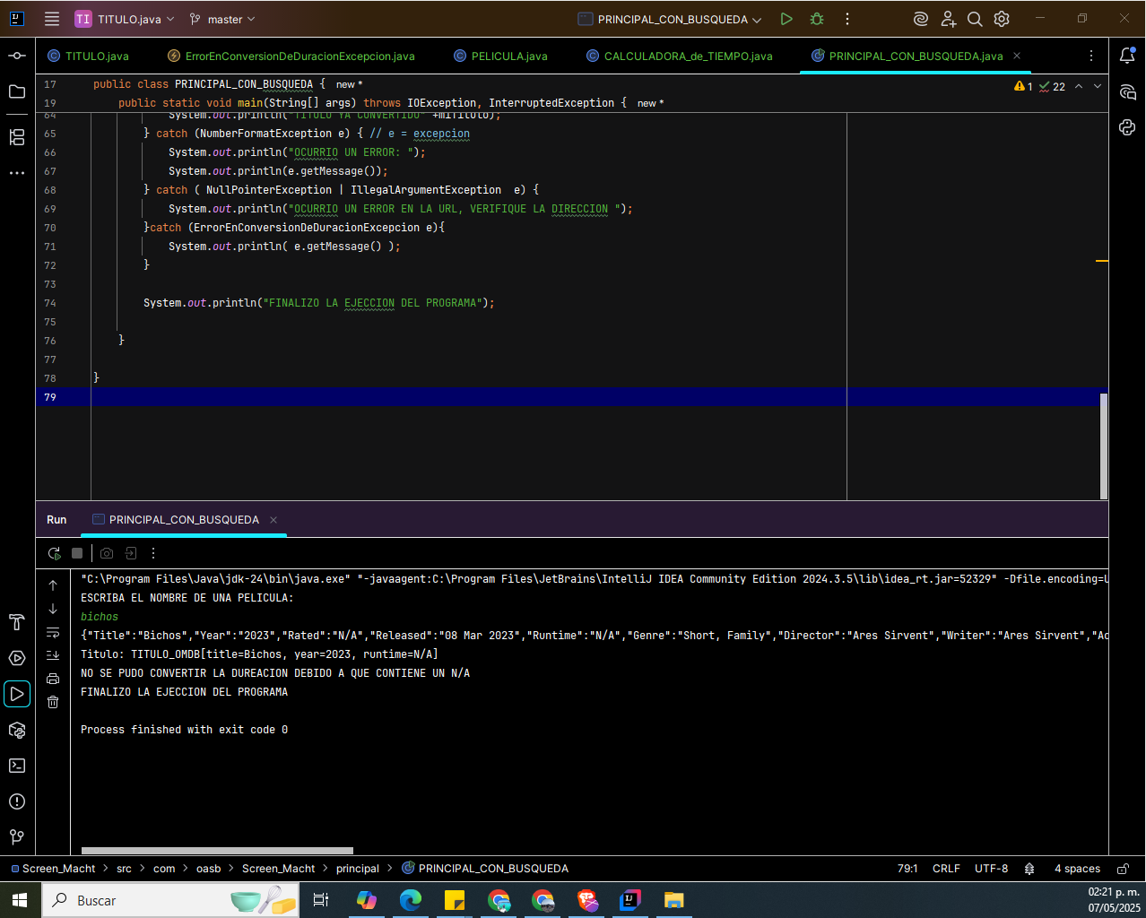1146x918 pixels.
Task: Open line:column 79:1 go-to-line indicator
Action: click(x=907, y=869)
